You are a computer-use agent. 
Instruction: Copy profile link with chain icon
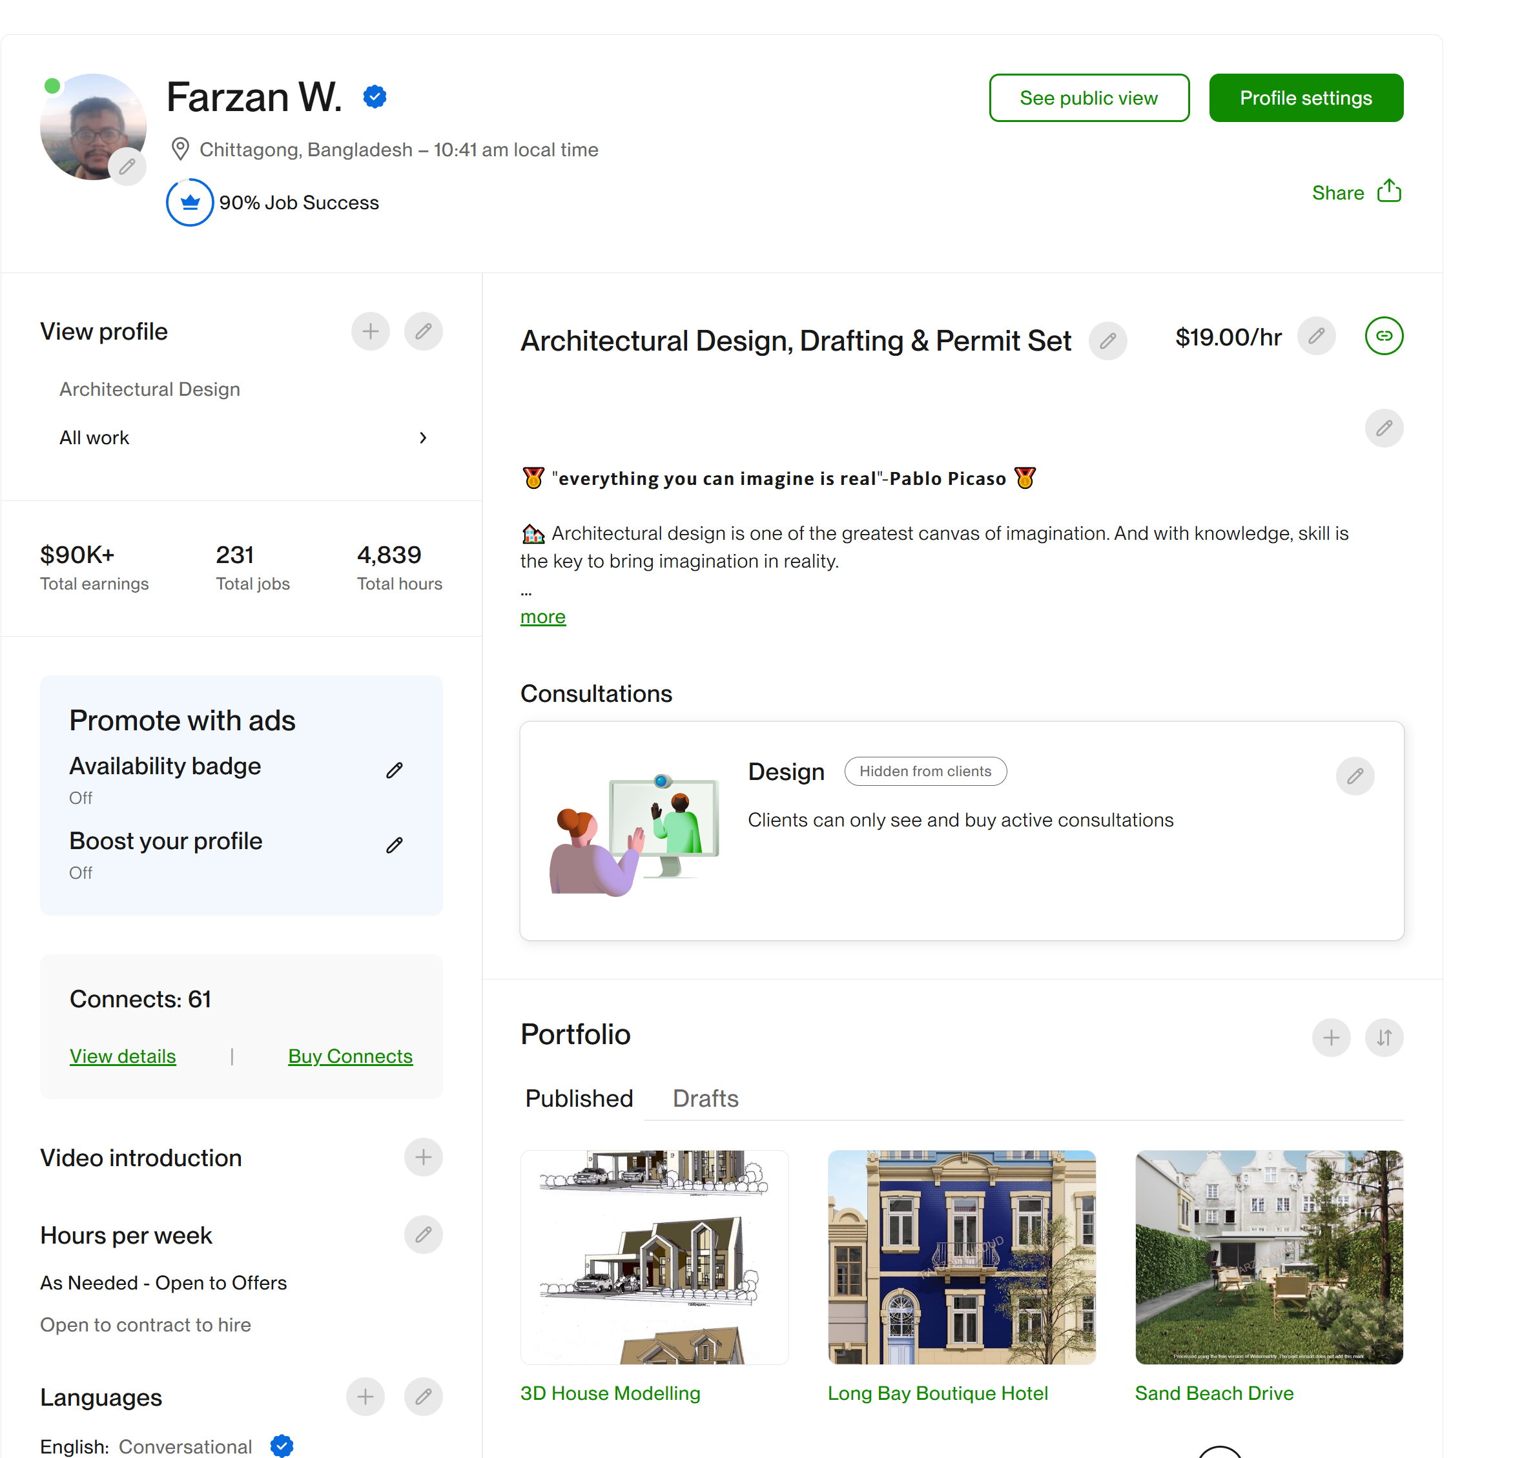(x=1384, y=336)
